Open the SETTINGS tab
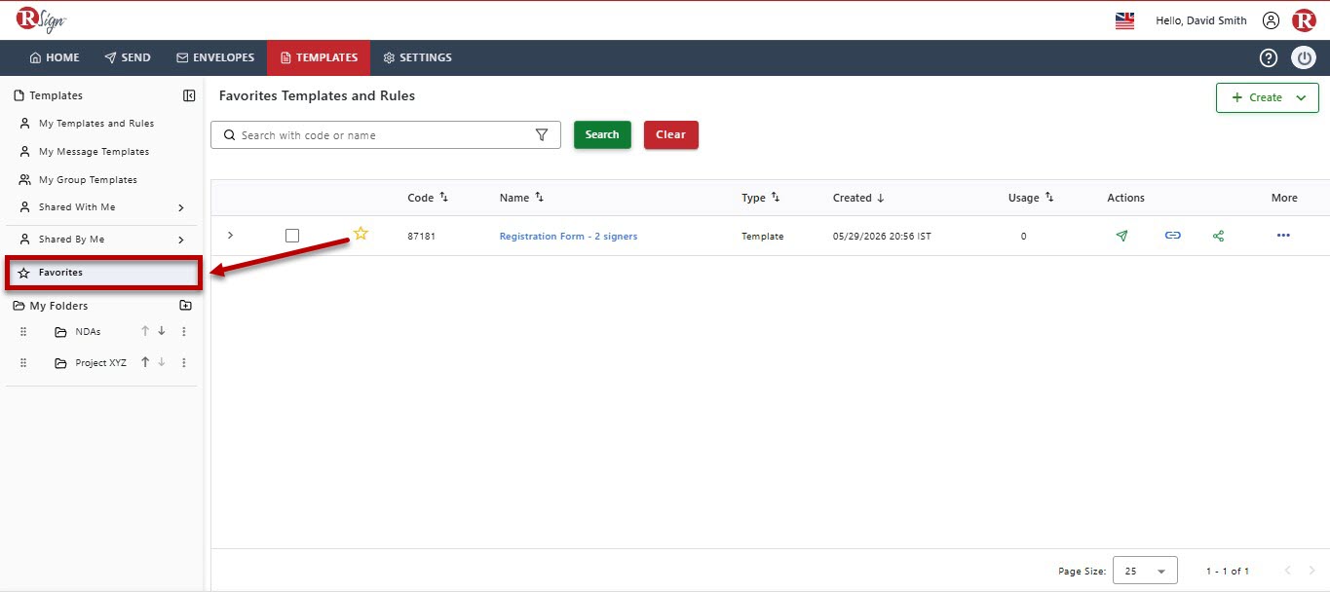The image size is (1330, 592). (x=417, y=57)
